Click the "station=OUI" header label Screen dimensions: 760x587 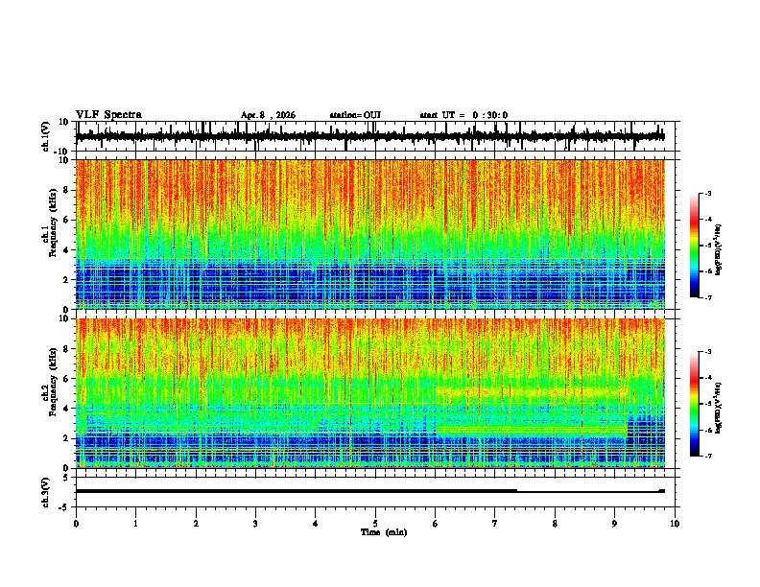tap(355, 115)
